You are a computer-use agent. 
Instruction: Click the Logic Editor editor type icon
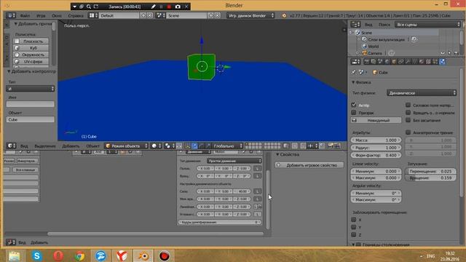pyautogui.click(x=11, y=242)
